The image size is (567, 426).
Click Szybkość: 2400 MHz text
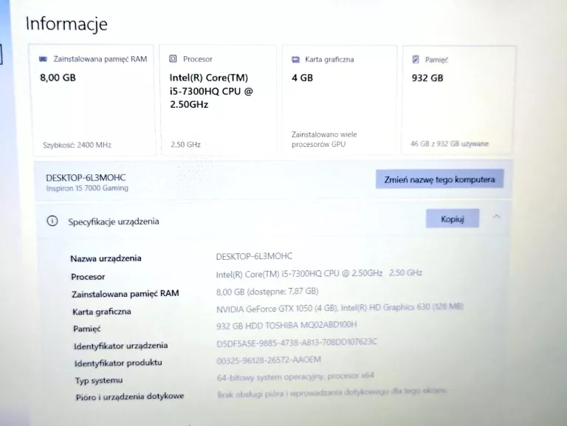(77, 145)
